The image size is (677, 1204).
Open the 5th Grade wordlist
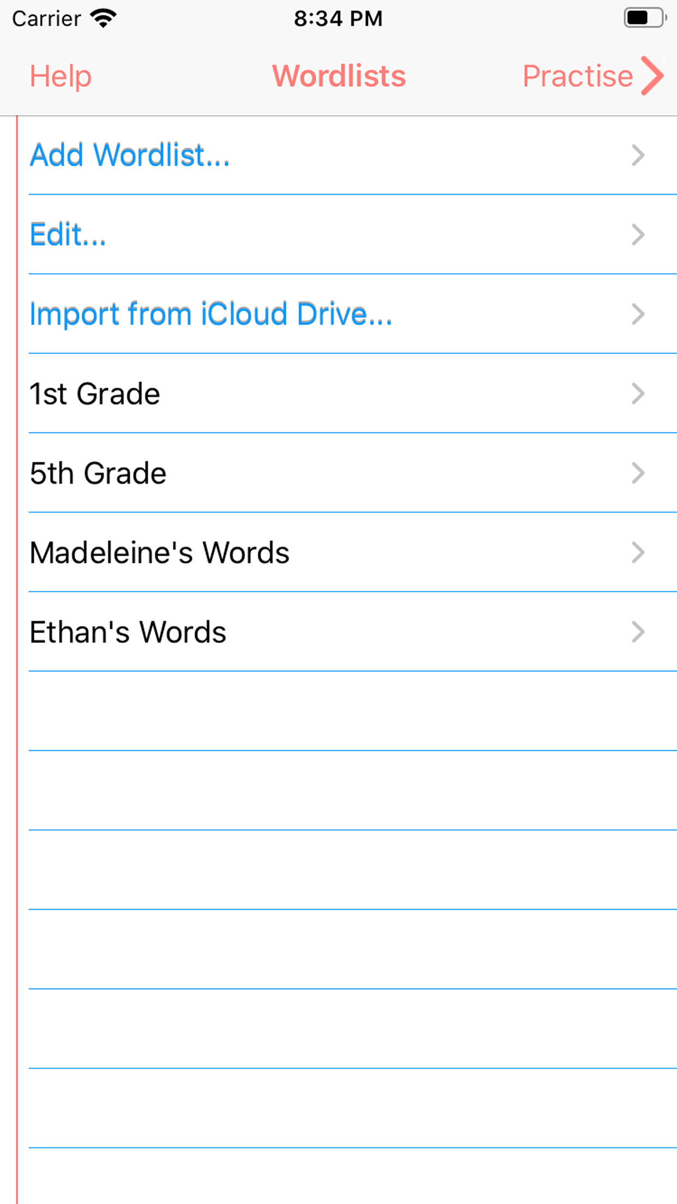click(353, 473)
